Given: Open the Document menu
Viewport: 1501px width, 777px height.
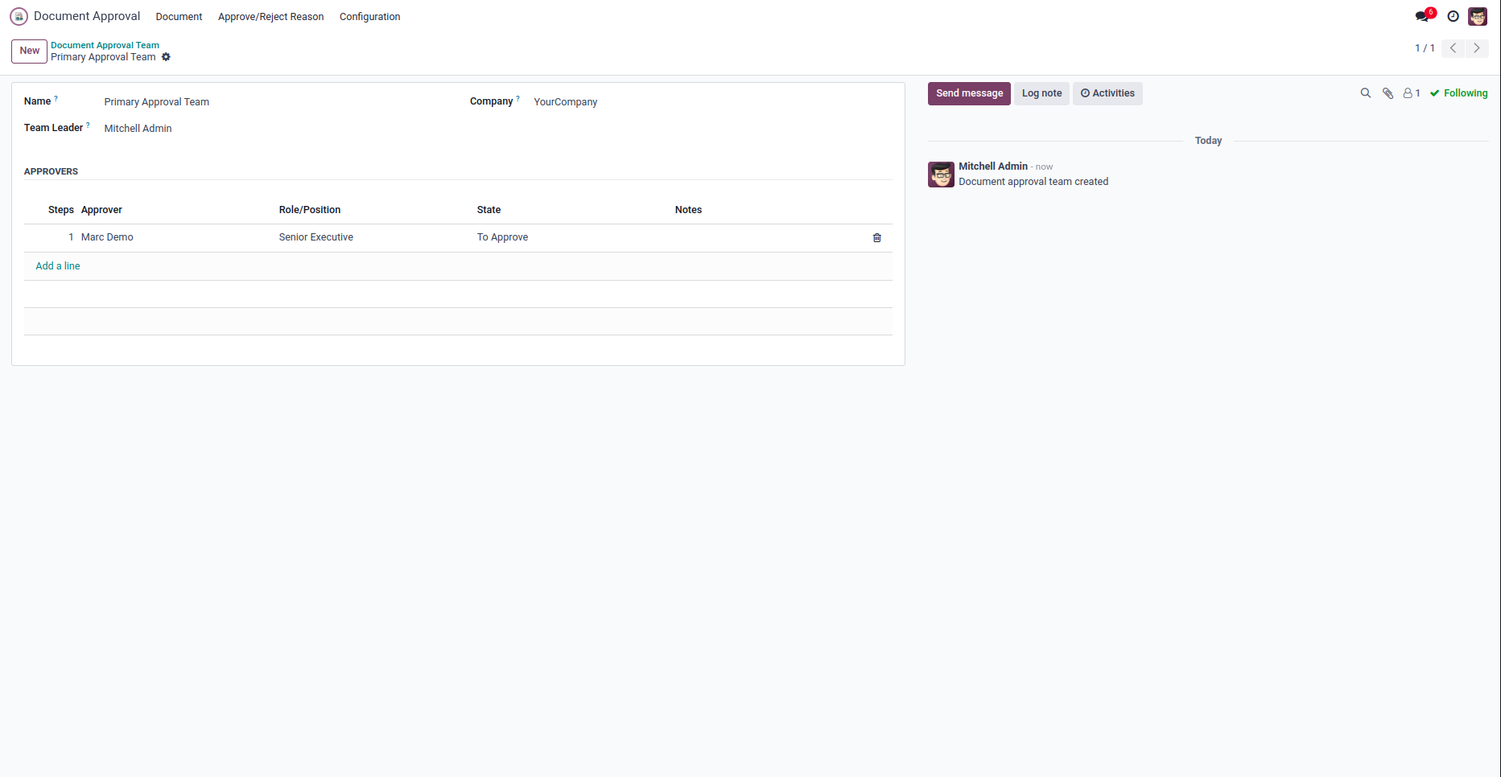Looking at the screenshot, I should coord(179,17).
